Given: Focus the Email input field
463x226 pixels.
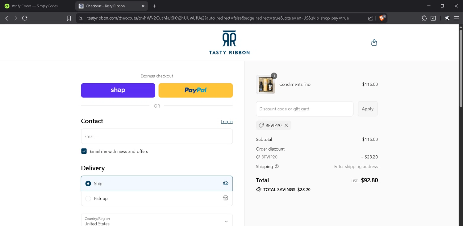Looking at the screenshot, I should click(x=157, y=136).
